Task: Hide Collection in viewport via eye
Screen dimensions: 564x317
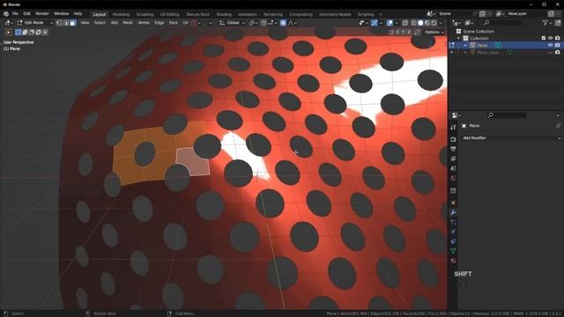Action: coord(550,38)
